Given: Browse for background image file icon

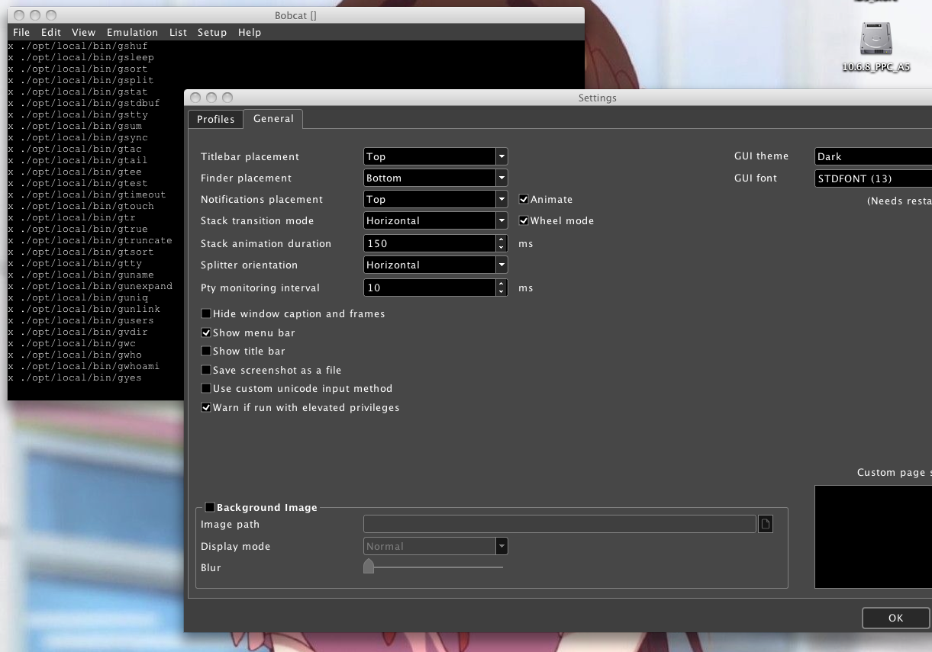Looking at the screenshot, I should 766,524.
